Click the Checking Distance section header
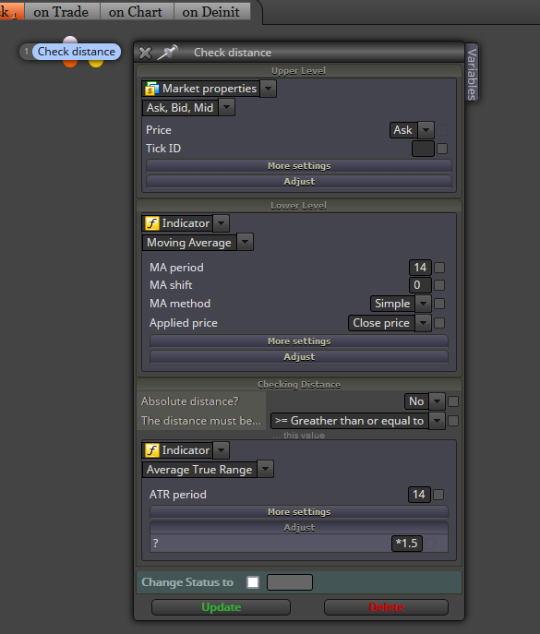 pyautogui.click(x=299, y=384)
